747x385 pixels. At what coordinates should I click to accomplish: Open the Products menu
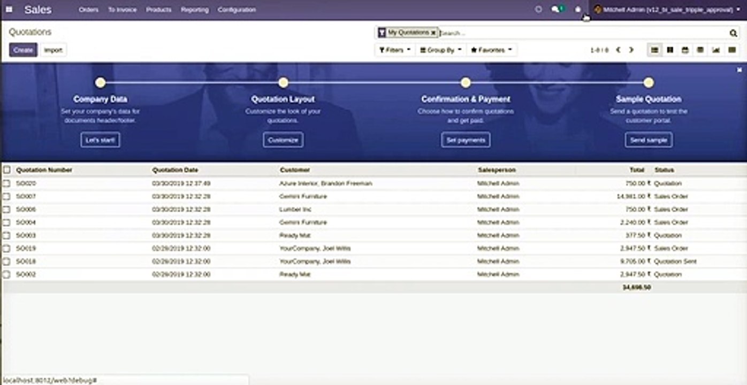pos(159,10)
